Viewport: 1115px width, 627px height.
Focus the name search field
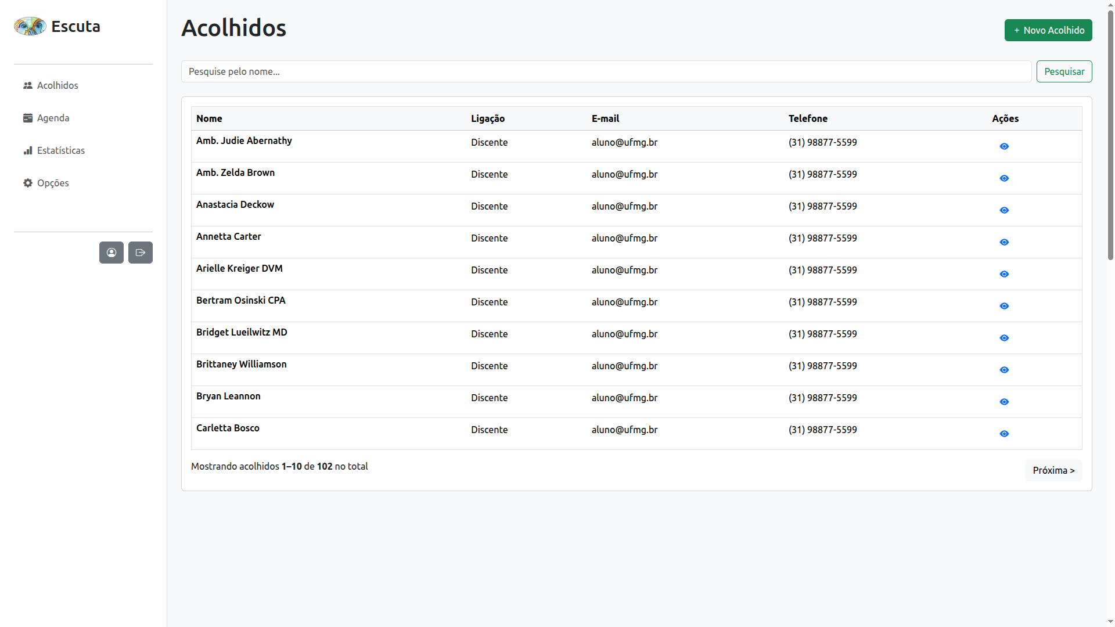(x=606, y=71)
